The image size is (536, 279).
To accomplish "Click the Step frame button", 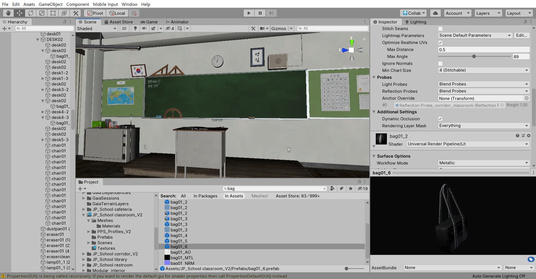I will pyautogui.click(x=272, y=13).
